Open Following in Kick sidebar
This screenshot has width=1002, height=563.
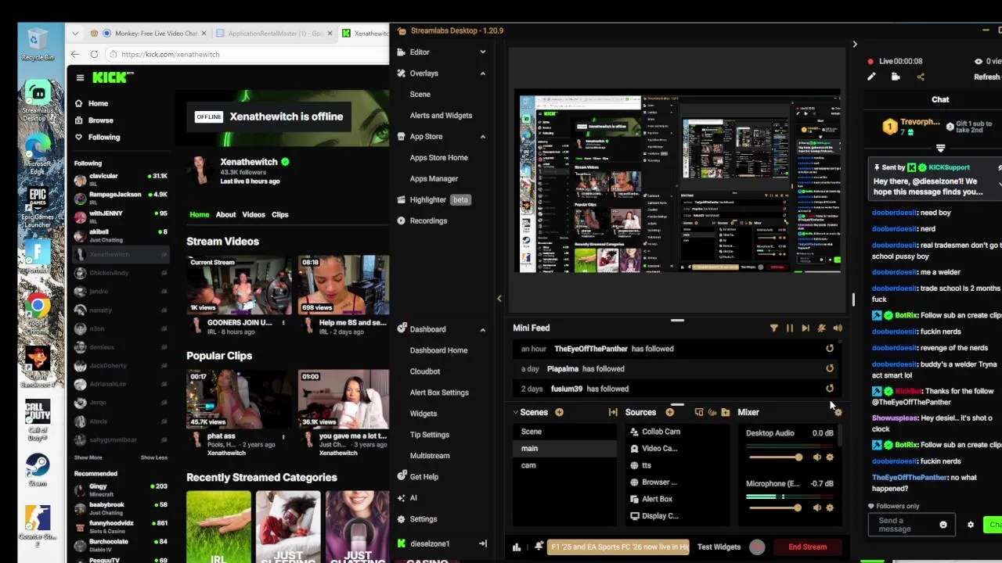pyautogui.click(x=97, y=137)
